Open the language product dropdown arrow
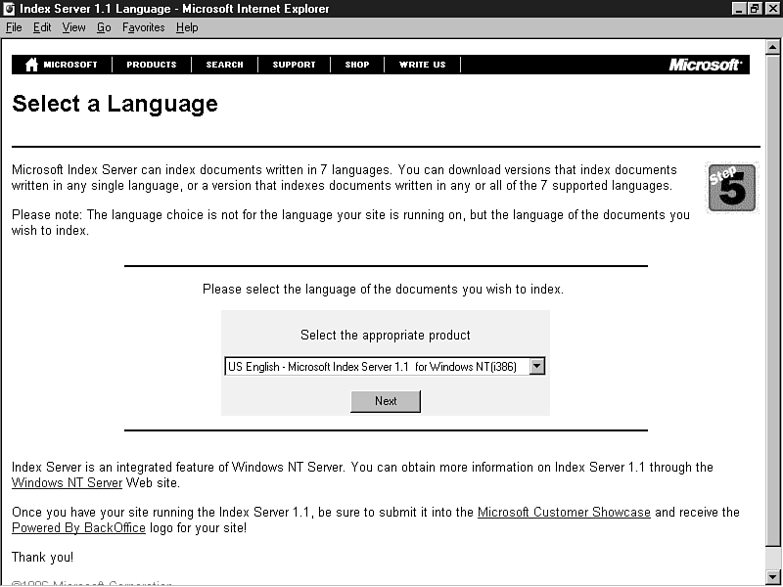783x587 pixels. [536, 366]
